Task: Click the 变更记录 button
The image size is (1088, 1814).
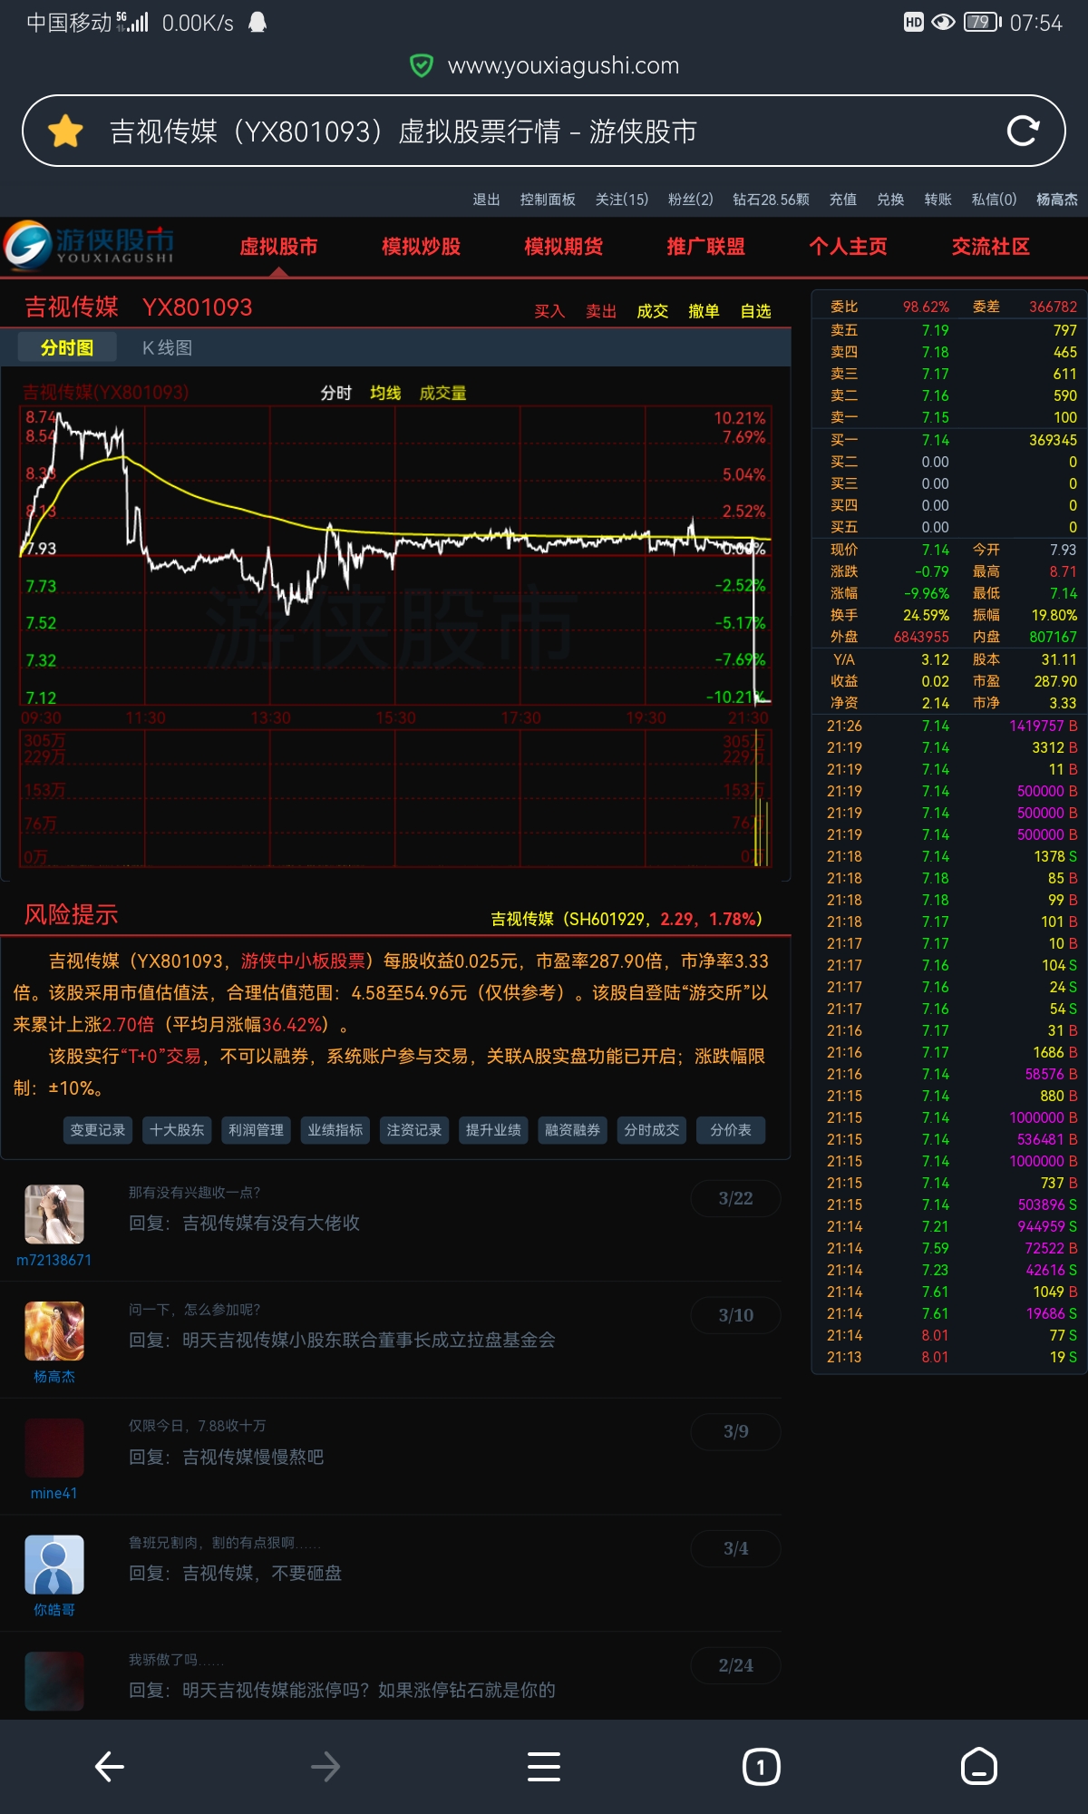Action: tap(98, 1130)
